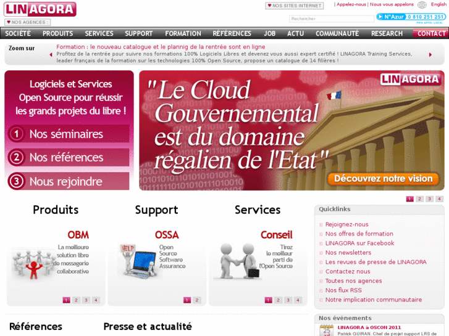Go to page 2 of the Support panel
This screenshot has height=336, width=449.
point(197,300)
